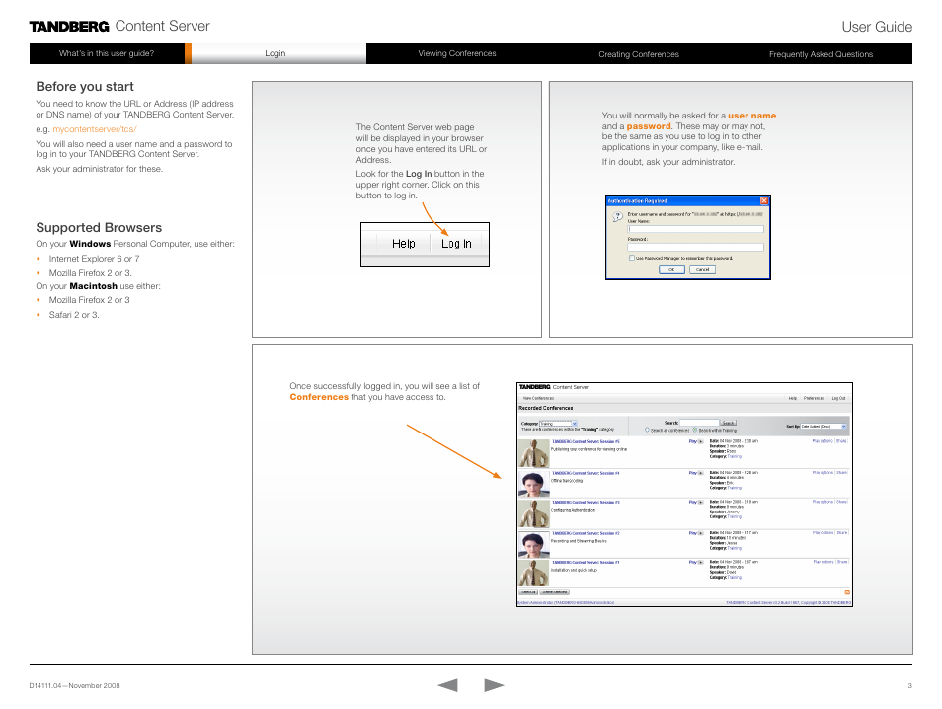Open Frequently Asked Questions tab

[x=821, y=54]
